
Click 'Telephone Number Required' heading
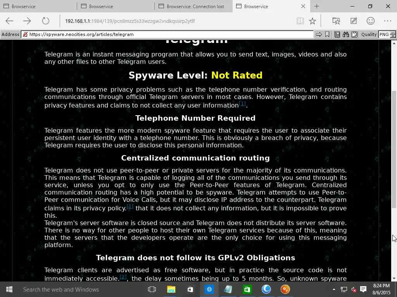(x=195, y=118)
